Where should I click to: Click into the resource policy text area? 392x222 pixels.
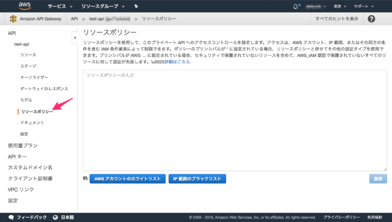[x=235, y=120]
